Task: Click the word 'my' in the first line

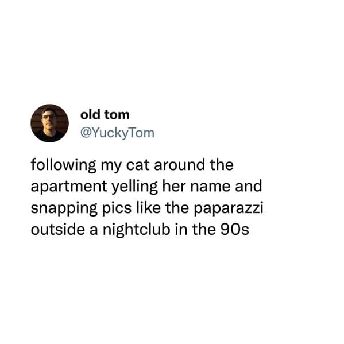Action: coord(111,166)
